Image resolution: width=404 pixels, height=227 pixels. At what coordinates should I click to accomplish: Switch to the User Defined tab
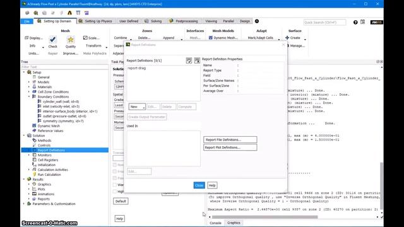(x=129, y=21)
